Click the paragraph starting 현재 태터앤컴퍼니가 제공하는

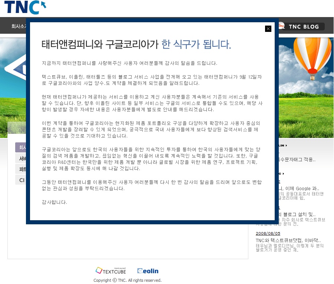[x=152, y=103]
